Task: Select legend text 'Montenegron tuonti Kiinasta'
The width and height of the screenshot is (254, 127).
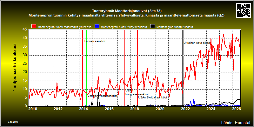Action: 175,27
